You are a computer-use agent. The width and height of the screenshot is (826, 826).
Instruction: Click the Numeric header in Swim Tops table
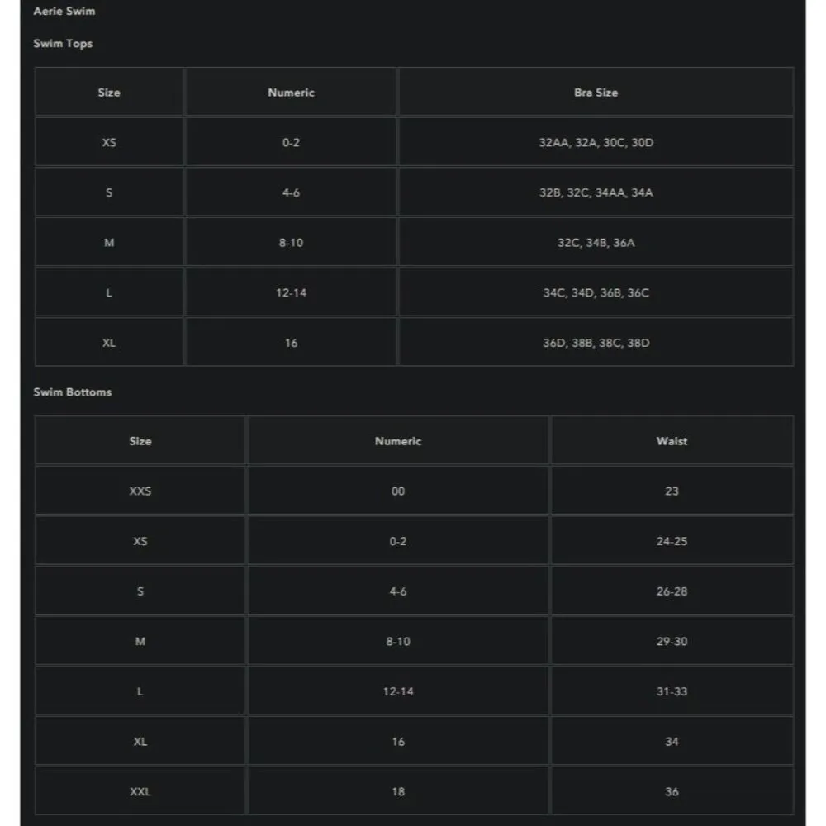click(291, 93)
